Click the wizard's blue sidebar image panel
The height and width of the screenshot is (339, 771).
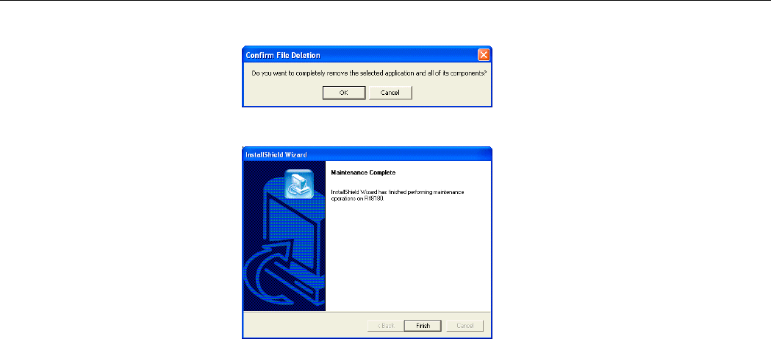tap(284, 235)
